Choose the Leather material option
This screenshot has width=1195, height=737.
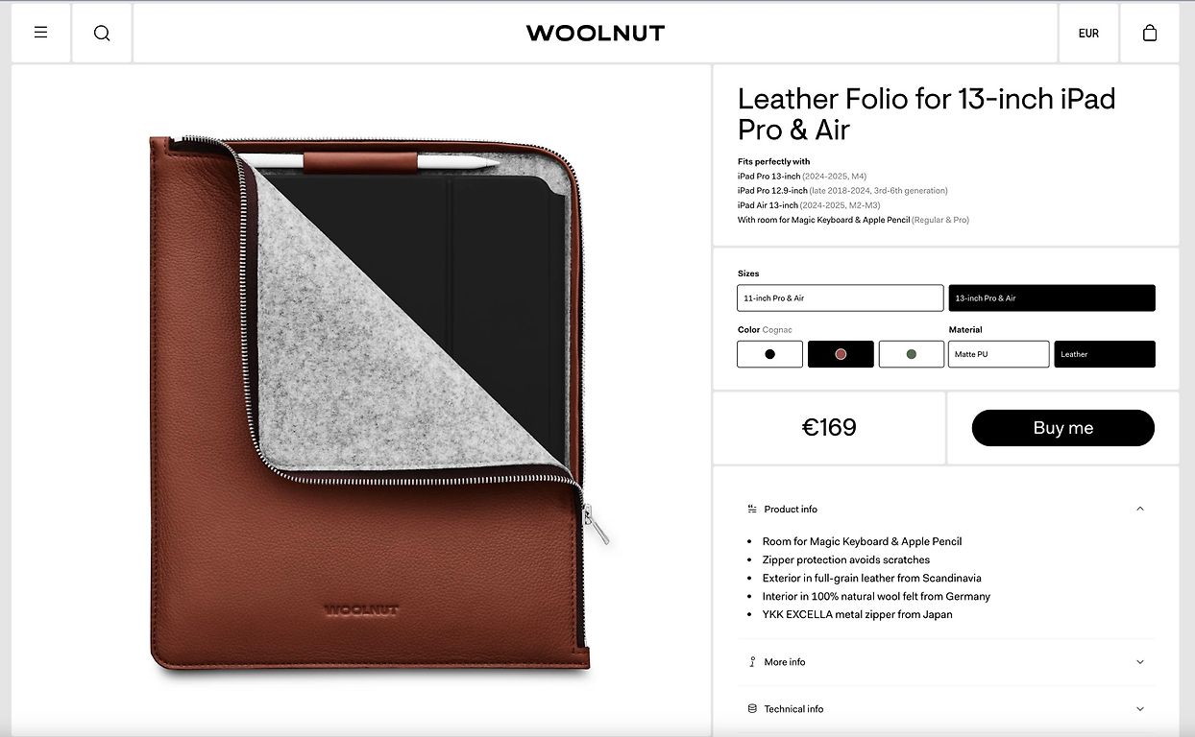click(x=1105, y=354)
